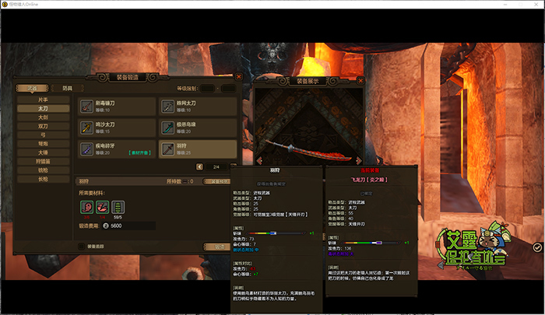Switch to the 防具 tab
This screenshot has height=315, width=545.
(68, 89)
